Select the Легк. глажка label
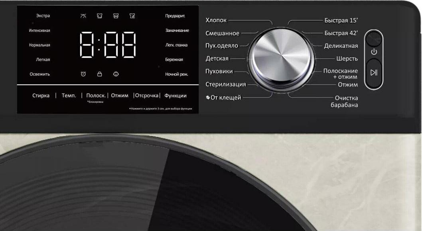This screenshot has height=231, width=422. click(x=176, y=45)
